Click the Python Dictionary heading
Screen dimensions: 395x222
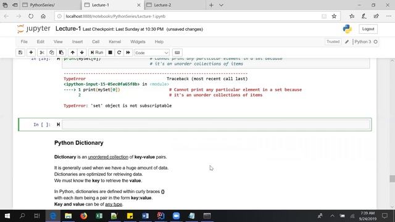click(x=79, y=142)
